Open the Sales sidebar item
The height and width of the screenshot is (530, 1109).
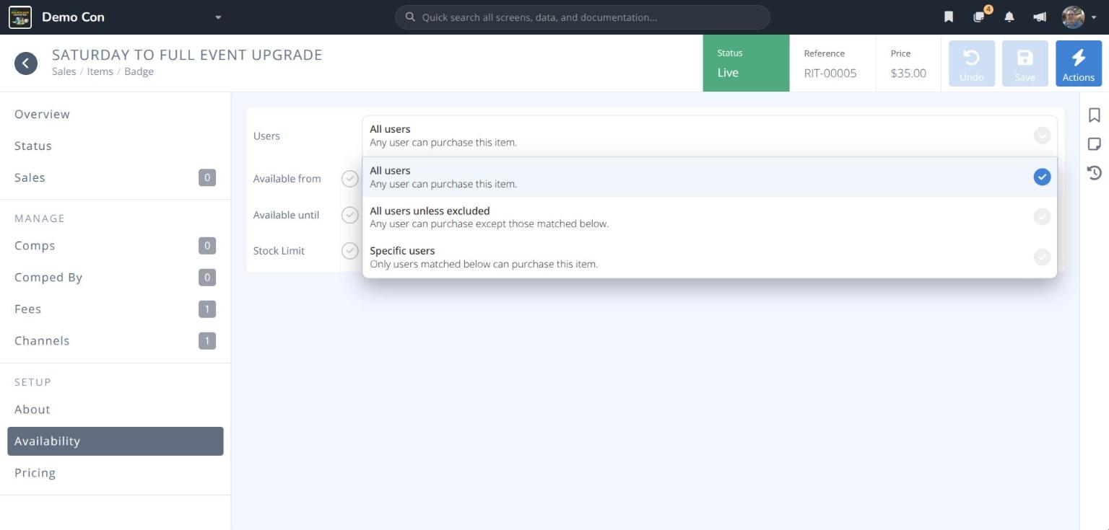(116, 177)
